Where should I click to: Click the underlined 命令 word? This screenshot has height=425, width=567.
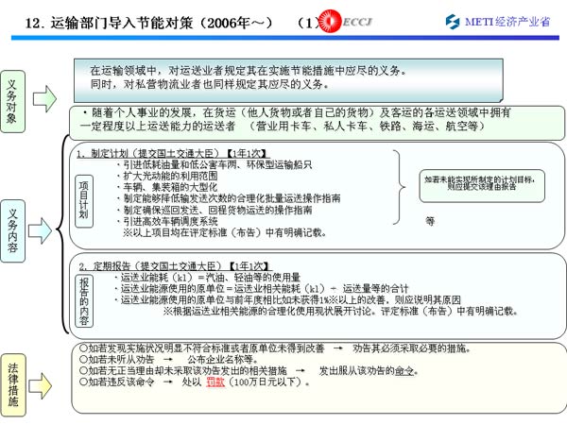pos(404,371)
